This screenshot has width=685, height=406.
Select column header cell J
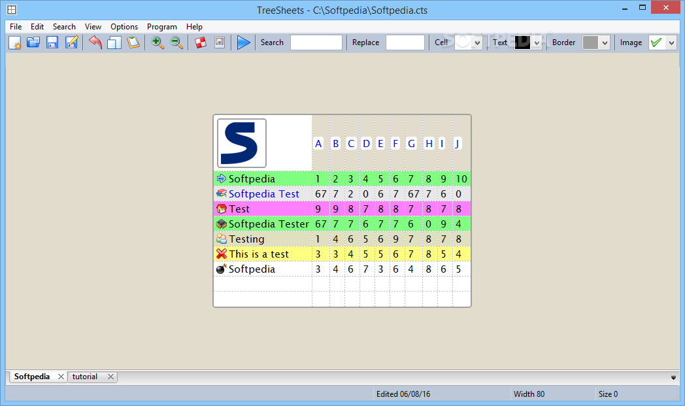click(457, 143)
